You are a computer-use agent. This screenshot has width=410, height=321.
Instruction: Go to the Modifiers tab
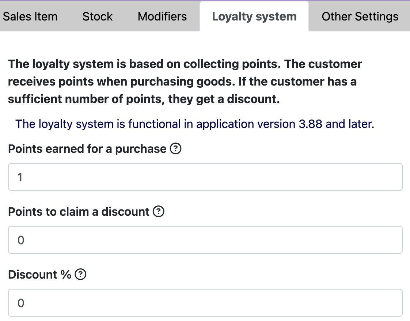click(162, 16)
